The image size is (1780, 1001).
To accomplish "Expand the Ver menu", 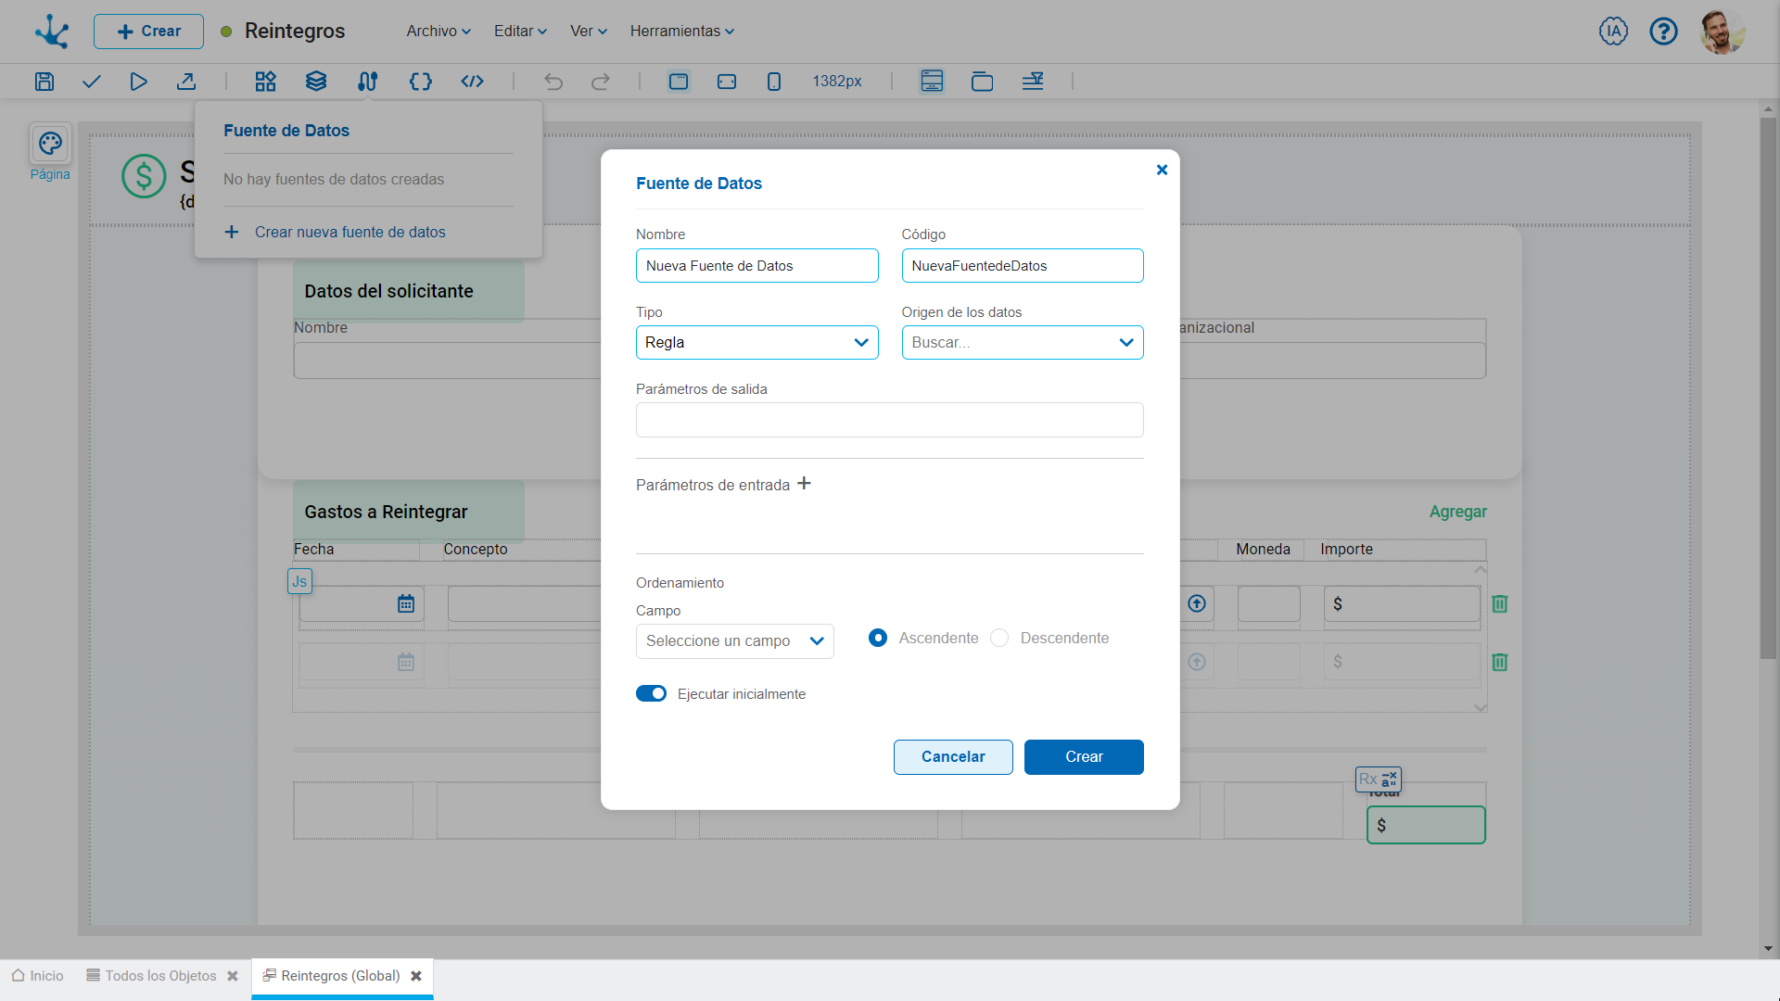I will pos(589,32).
